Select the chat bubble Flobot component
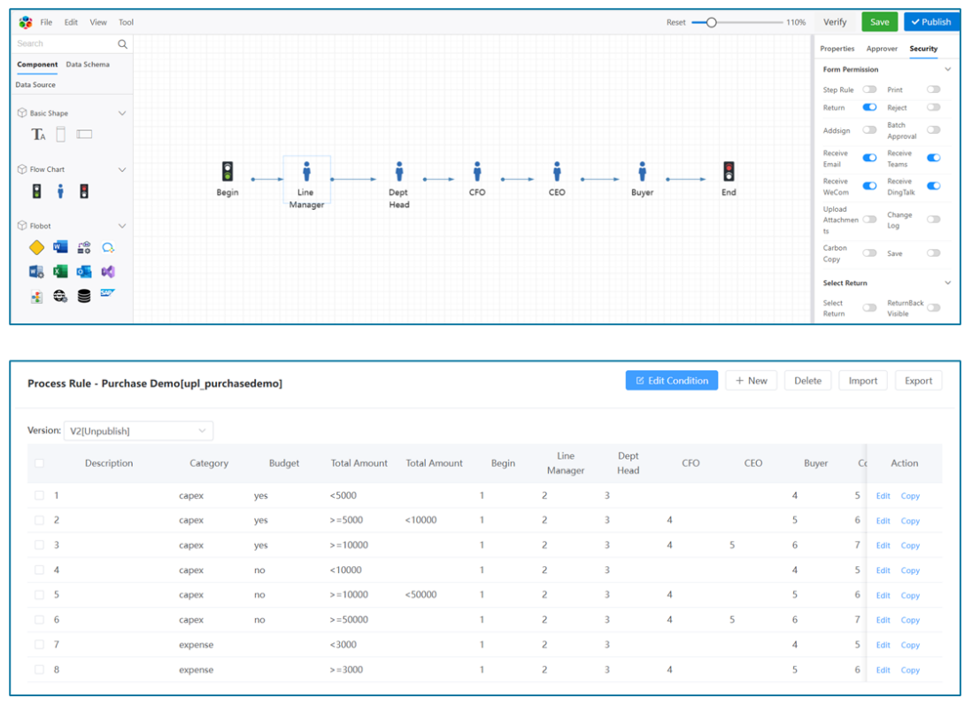 108,247
